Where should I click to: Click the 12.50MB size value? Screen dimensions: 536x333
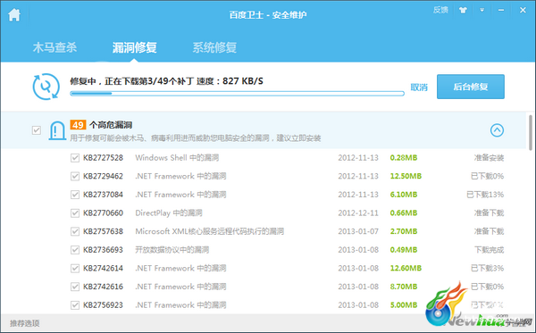click(x=406, y=176)
